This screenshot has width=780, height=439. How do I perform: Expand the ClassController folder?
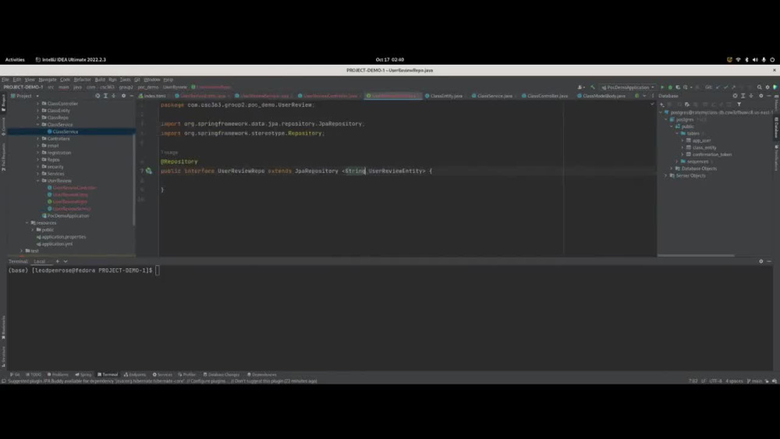[37, 104]
